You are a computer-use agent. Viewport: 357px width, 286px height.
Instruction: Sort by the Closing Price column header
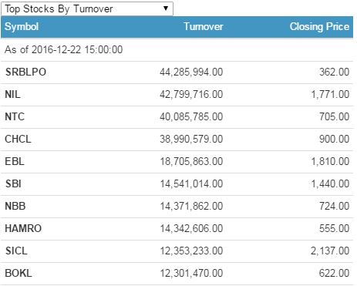tap(319, 27)
